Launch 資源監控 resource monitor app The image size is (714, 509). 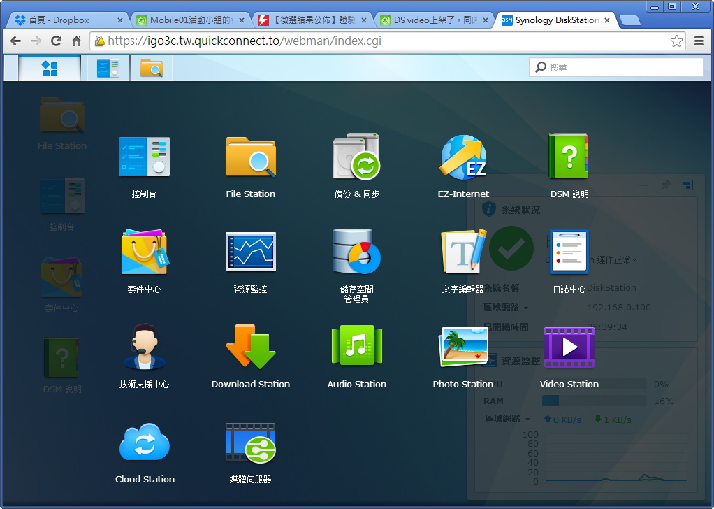coord(250,252)
